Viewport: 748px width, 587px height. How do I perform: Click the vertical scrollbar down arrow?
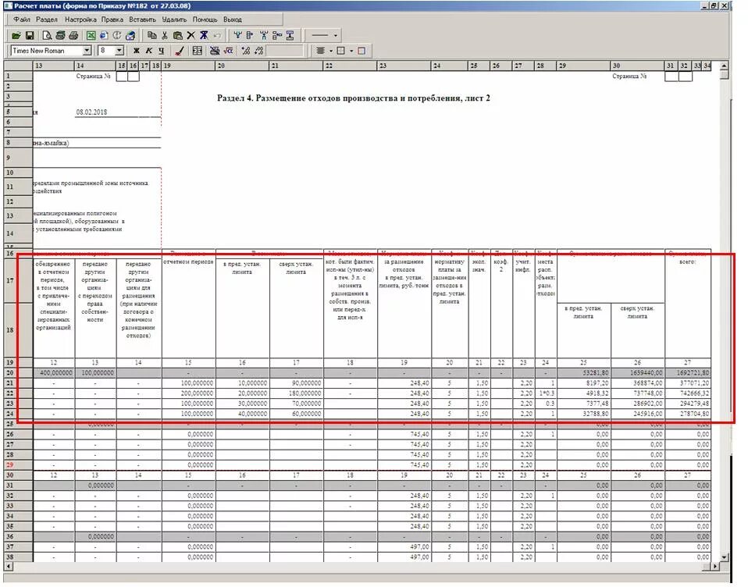(x=724, y=557)
